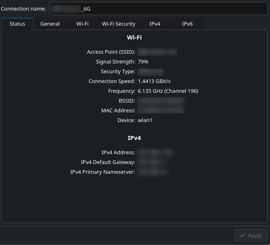
Task: Select the IPv4 Address value
Action: coord(156,153)
